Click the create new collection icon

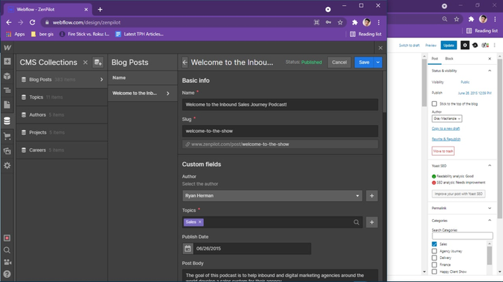[x=98, y=63]
